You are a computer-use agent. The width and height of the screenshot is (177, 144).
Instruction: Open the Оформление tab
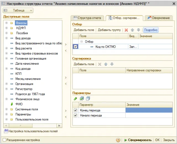(158, 18)
